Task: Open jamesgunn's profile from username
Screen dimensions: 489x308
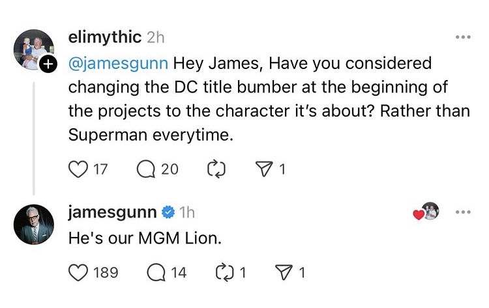Action: coord(112,212)
